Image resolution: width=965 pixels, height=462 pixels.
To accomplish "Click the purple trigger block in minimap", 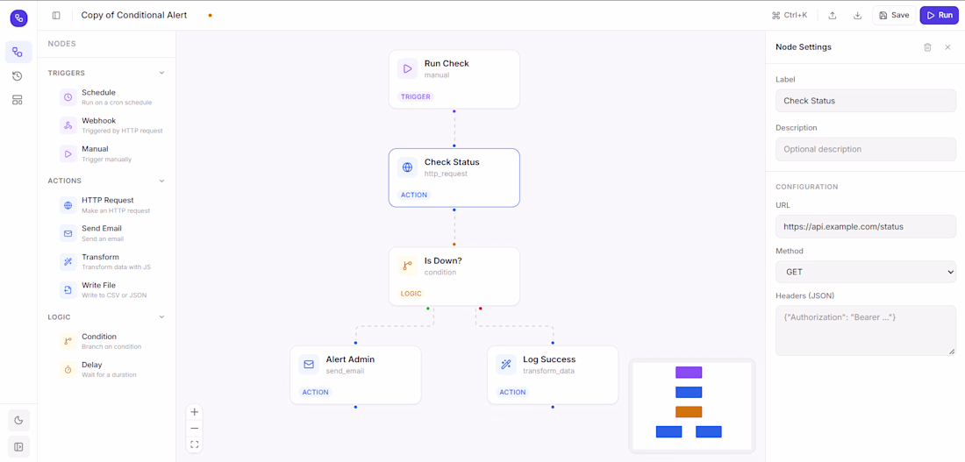I will pos(689,373).
